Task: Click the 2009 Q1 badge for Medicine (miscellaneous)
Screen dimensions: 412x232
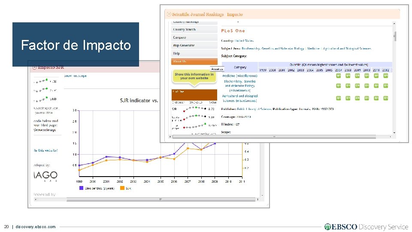Action: (357, 76)
